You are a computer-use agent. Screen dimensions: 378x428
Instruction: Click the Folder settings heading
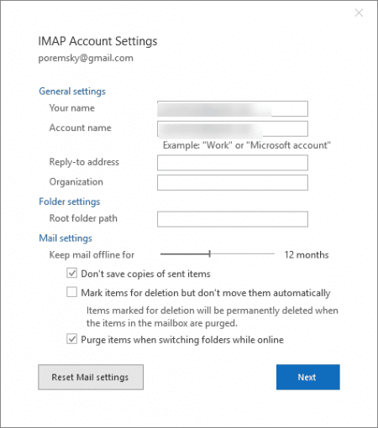click(70, 201)
